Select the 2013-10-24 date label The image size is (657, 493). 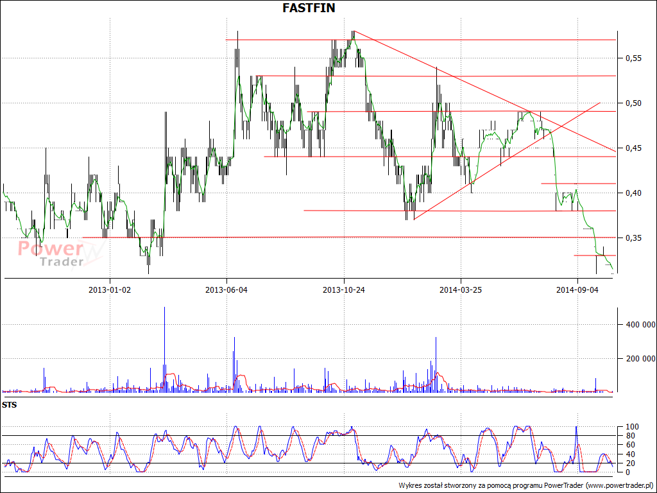tap(344, 290)
